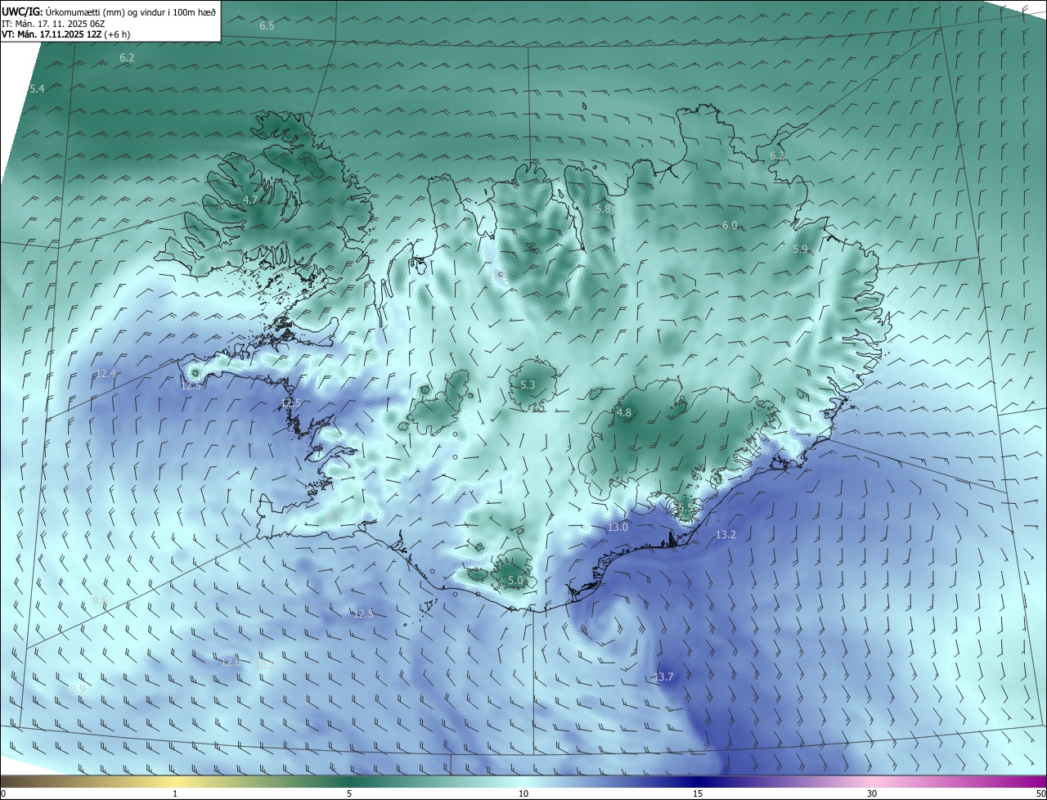Image resolution: width=1047 pixels, height=800 pixels.
Task: Click the map title 'UWC/IG: Úrkomumætti (mm) og vindur í 100m hæð'
Action: [109, 12]
